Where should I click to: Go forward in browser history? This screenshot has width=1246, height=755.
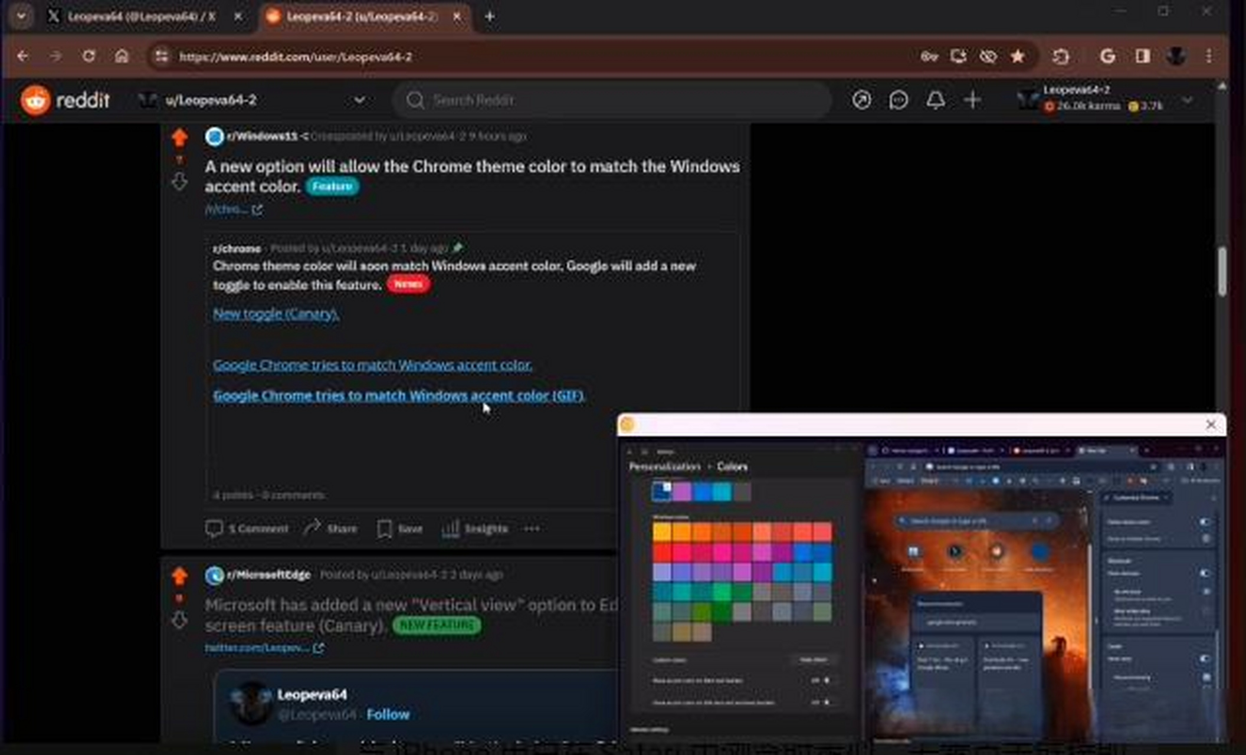click(55, 56)
